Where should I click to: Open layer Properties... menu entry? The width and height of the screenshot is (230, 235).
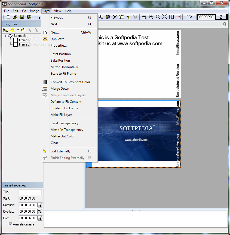tap(69, 46)
